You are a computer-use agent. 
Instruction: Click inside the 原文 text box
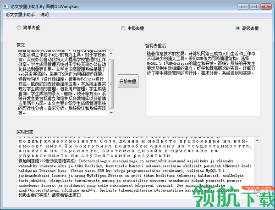click(x=63, y=83)
